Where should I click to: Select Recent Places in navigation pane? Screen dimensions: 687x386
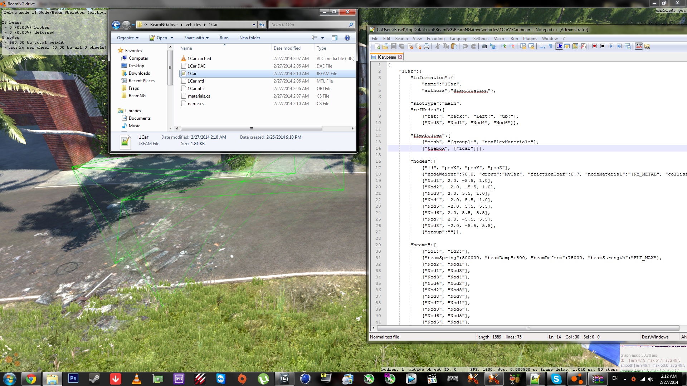coord(141,81)
